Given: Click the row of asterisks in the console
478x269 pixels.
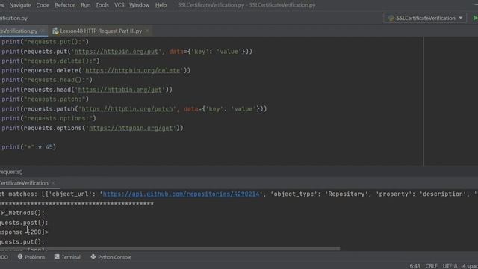Looking at the screenshot, I should [77, 204].
